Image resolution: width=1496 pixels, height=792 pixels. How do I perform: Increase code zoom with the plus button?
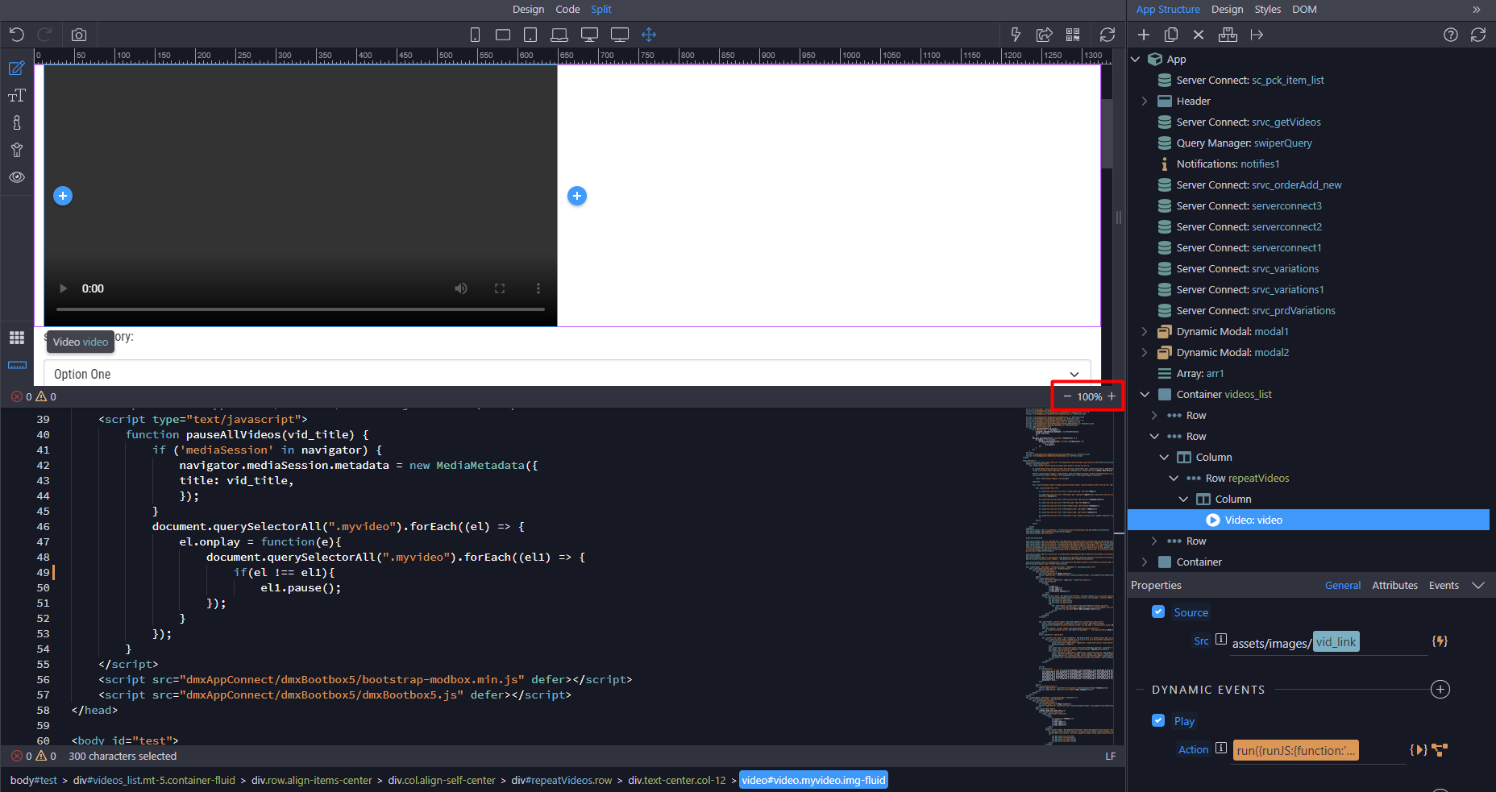click(1112, 396)
